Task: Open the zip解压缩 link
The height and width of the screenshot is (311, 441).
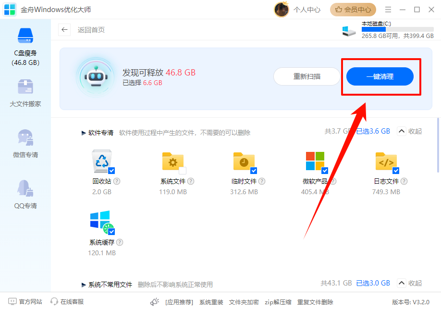Action: pos(278,302)
